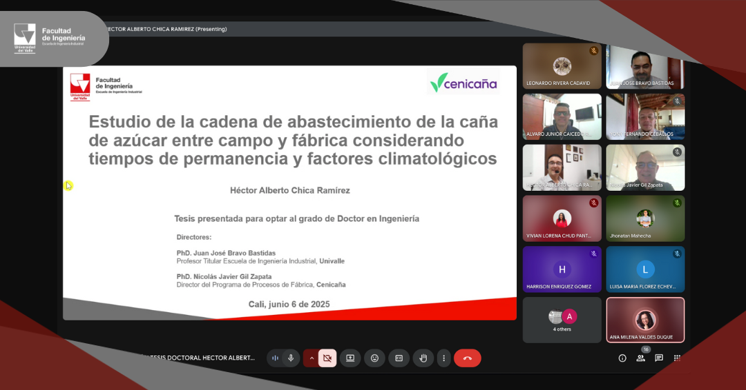Click the present screen icon

(350, 358)
